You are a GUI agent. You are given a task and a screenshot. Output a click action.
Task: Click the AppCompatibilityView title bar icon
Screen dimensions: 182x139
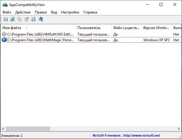5,5
